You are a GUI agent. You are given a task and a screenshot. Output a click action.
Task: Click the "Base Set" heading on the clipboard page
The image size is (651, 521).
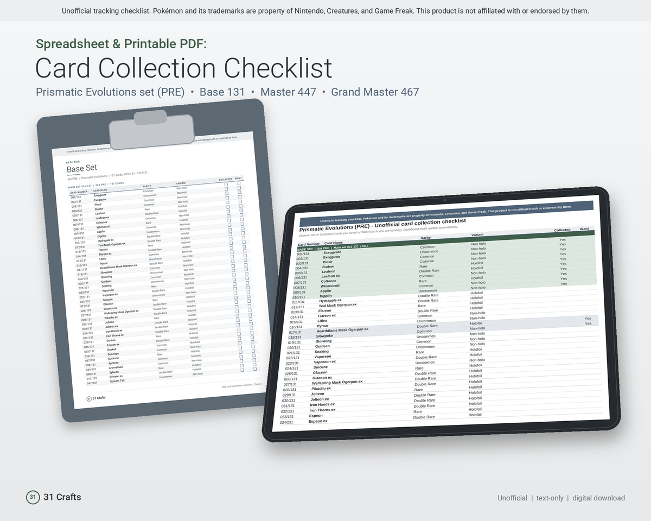click(x=82, y=168)
